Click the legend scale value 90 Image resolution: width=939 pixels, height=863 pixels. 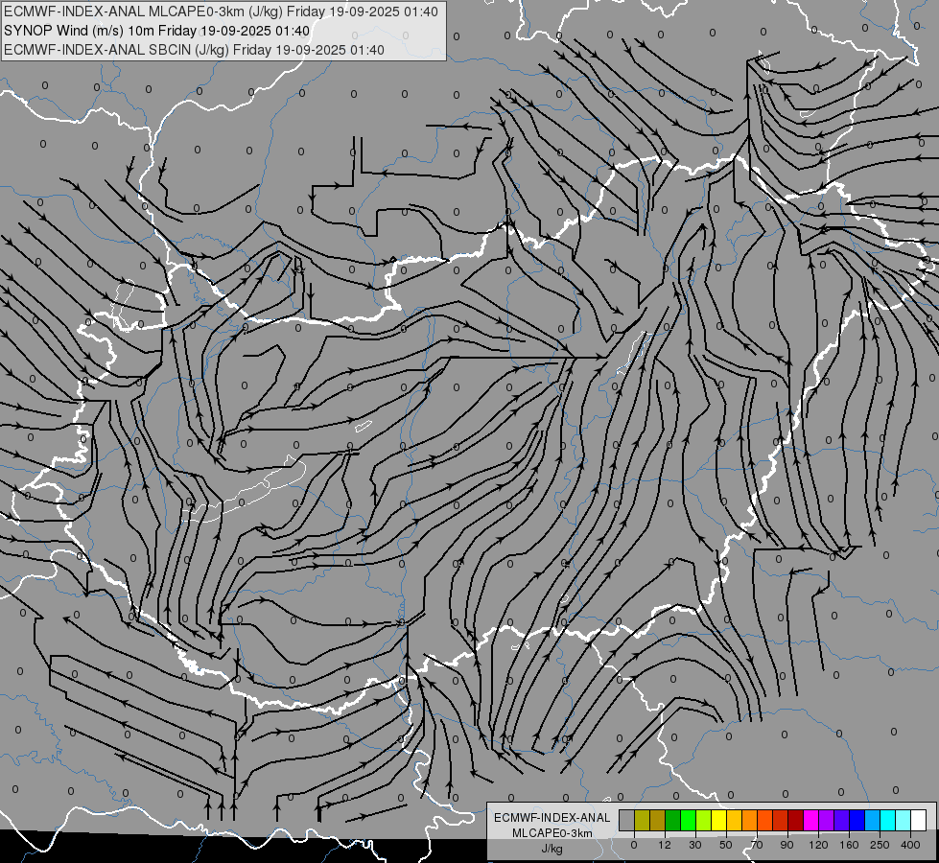[786, 845]
